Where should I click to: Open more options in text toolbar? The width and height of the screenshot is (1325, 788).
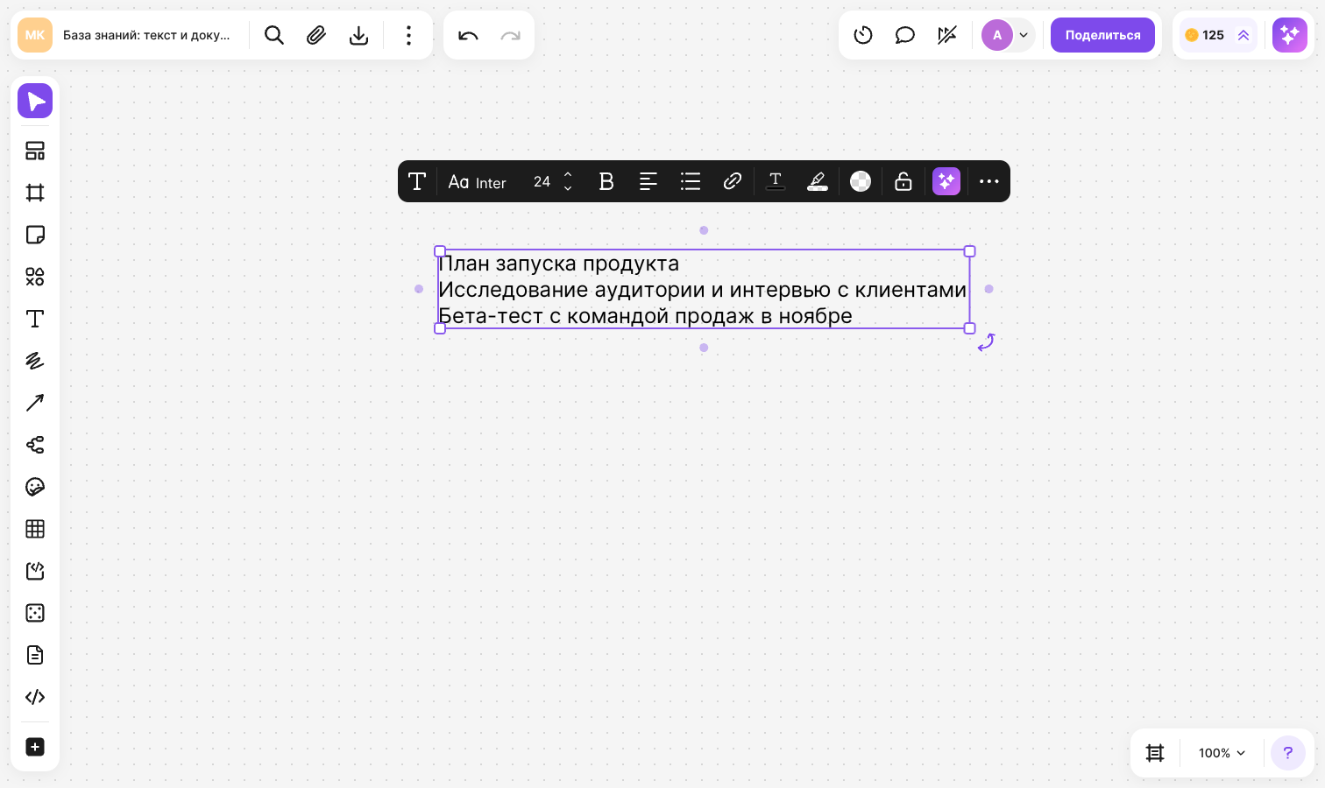[x=989, y=181]
